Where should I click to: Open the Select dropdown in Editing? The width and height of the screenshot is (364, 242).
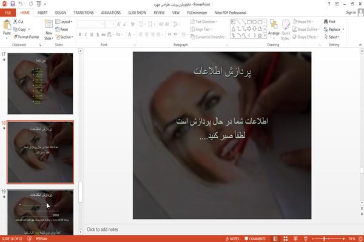point(332,37)
